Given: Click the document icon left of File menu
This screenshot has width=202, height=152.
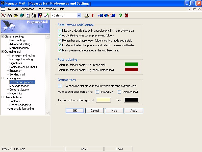Looking at the screenshot, I should coord(3,9).
